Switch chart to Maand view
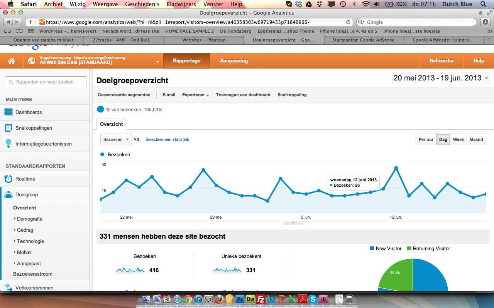This screenshot has width=494, height=308. (x=476, y=139)
